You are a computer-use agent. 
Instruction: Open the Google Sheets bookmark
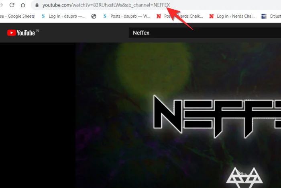[16, 17]
